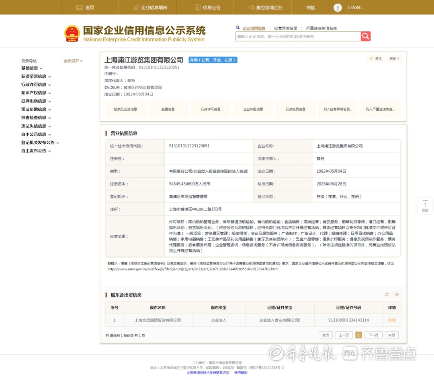
Task: Toggle the eye icon in shareholder section
Action: (x=397, y=294)
